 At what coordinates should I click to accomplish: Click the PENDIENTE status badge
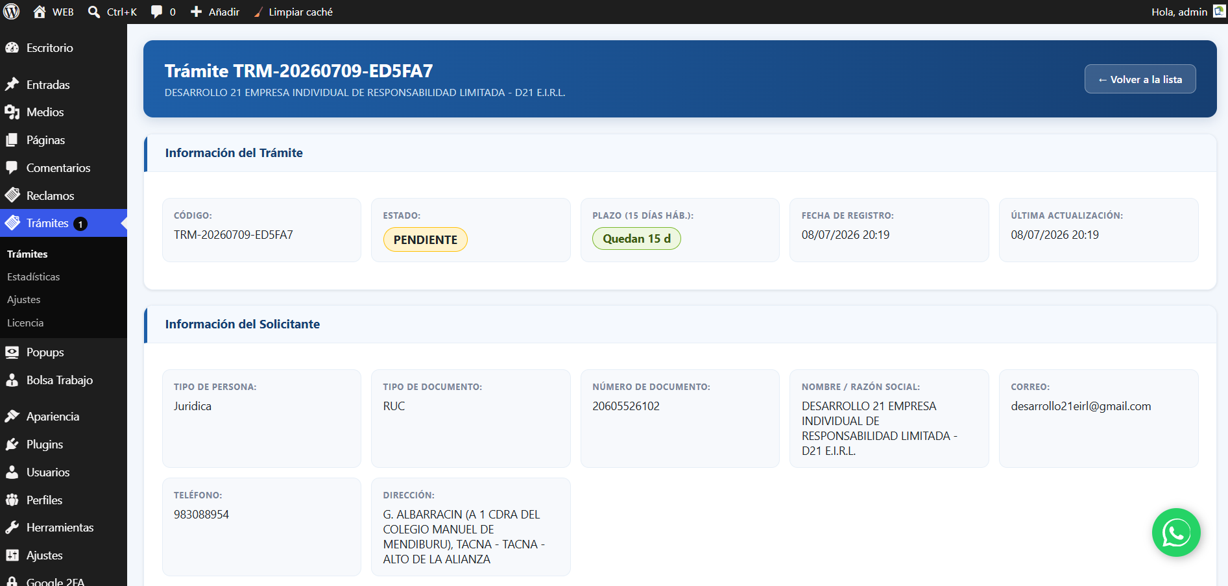pyautogui.click(x=426, y=239)
